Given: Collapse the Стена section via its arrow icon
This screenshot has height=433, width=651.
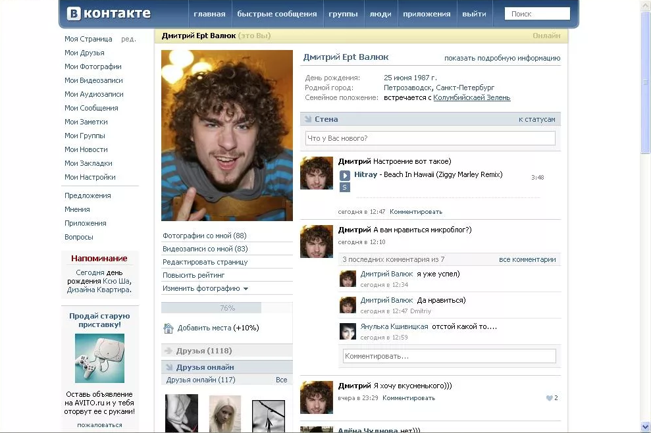Looking at the screenshot, I should [x=307, y=119].
